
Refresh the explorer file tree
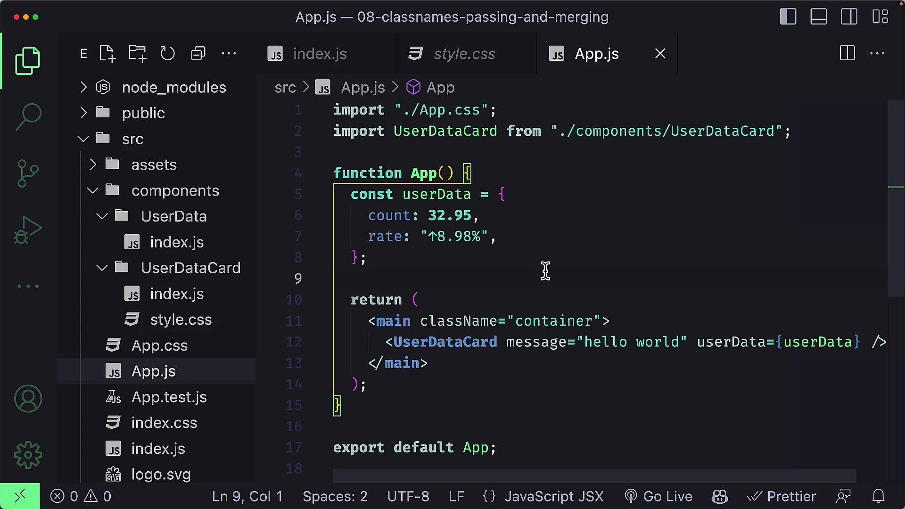click(167, 54)
